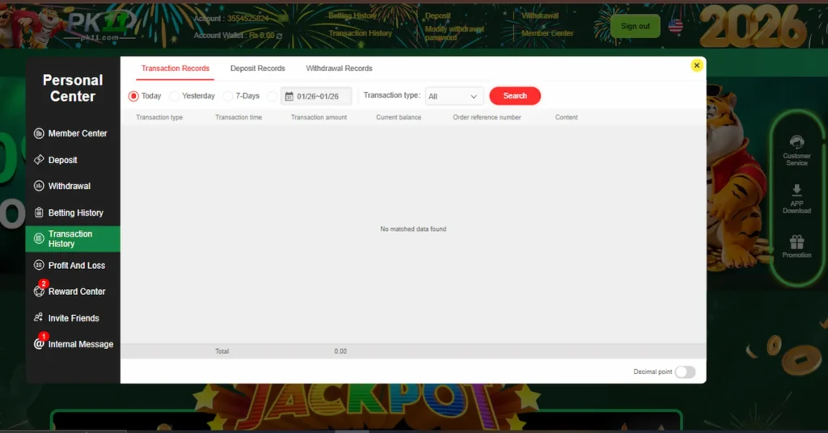The width and height of the screenshot is (828, 433).
Task: Click the green Sign out button
Action: pos(635,26)
